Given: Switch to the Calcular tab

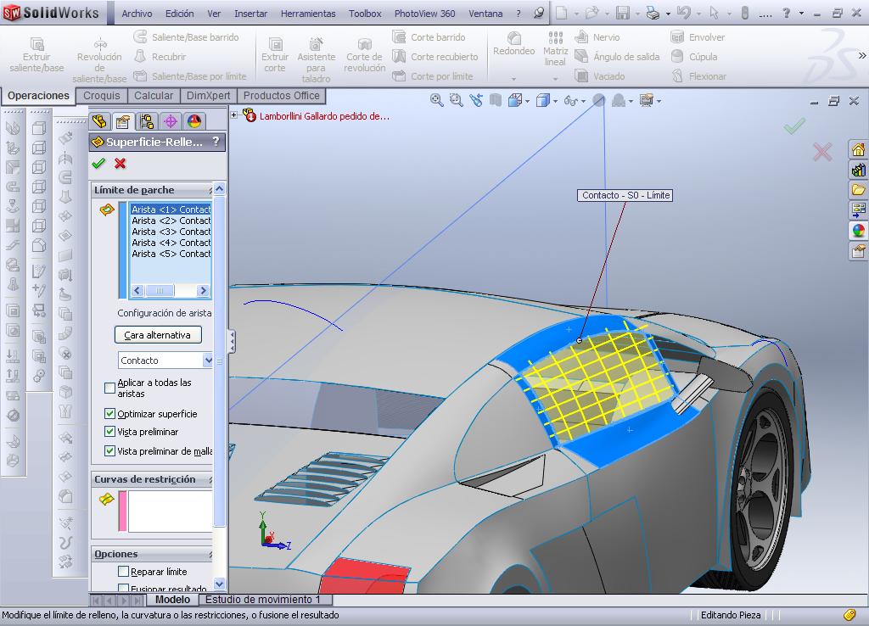Looking at the screenshot, I should tap(154, 95).
